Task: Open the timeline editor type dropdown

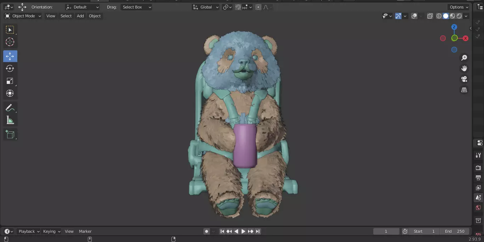Action: pyautogui.click(x=9, y=231)
